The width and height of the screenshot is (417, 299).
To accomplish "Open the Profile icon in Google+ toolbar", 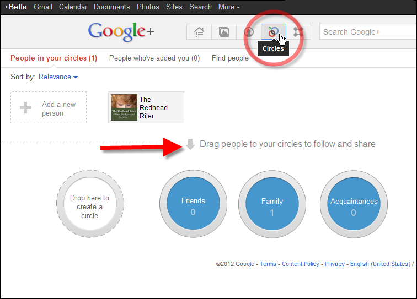I will coord(249,32).
